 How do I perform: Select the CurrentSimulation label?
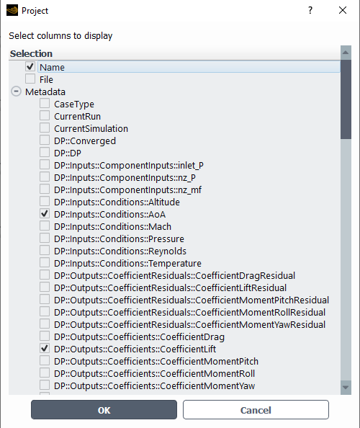[91, 128]
